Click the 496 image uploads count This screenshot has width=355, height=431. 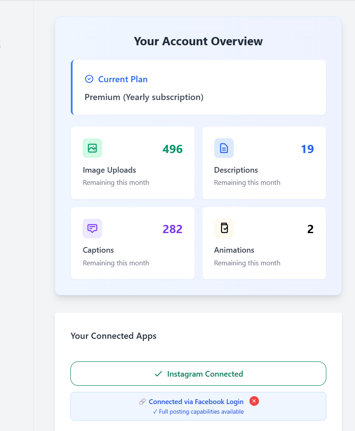pyautogui.click(x=173, y=149)
